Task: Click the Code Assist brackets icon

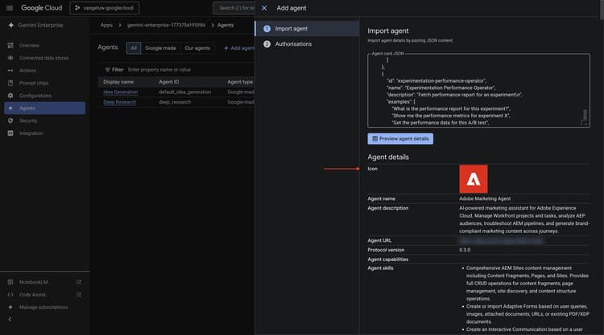Action: (x=10, y=295)
